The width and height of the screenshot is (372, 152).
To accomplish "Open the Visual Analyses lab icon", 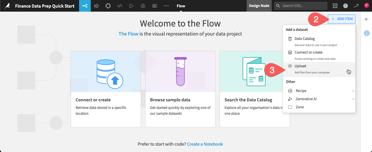I will pos(97,6).
